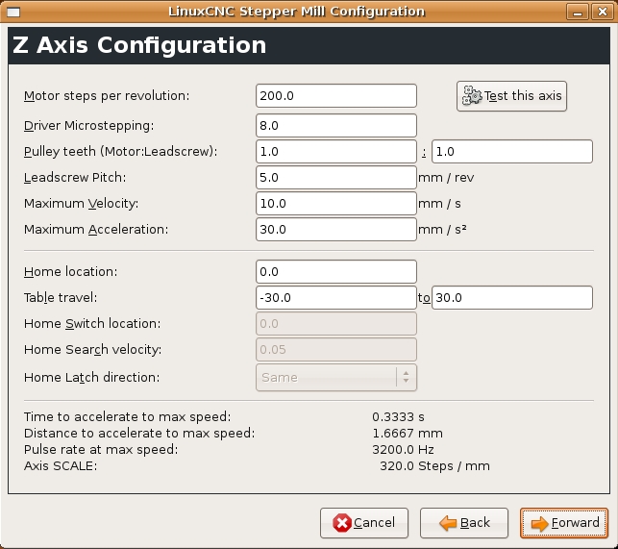The height and width of the screenshot is (549, 618).
Task: Edit the Motor steps per revolution field
Action: [x=336, y=95]
